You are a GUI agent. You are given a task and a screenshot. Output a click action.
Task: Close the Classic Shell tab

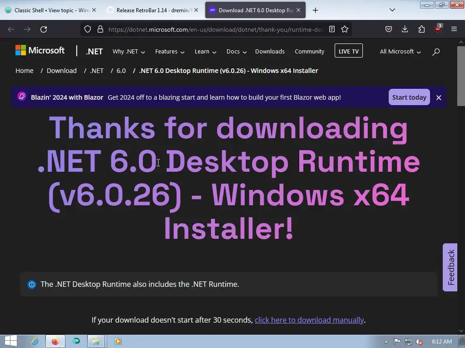(94, 10)
